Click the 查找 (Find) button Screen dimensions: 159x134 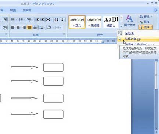pos(146,17)
